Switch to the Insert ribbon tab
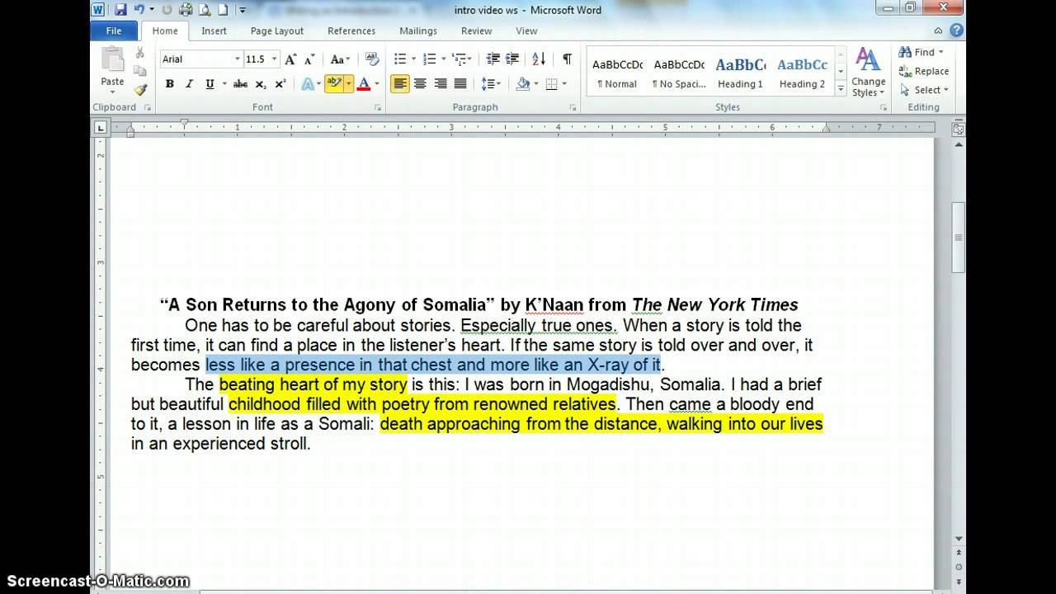 click(214, 31)
